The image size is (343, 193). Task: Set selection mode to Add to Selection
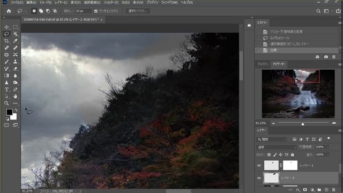click(x=41, y=11)
